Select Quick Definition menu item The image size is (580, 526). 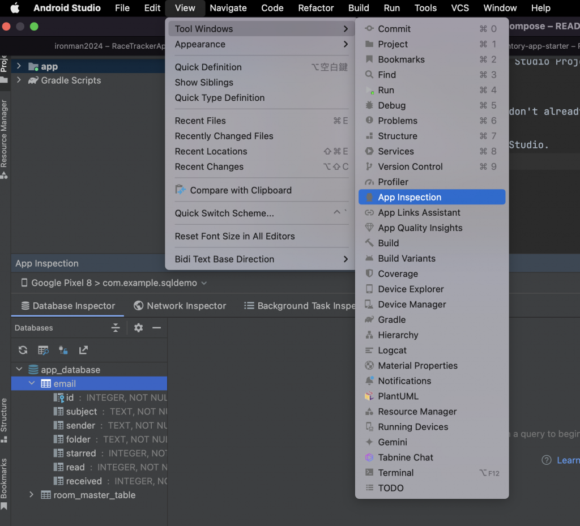[262, 67]
